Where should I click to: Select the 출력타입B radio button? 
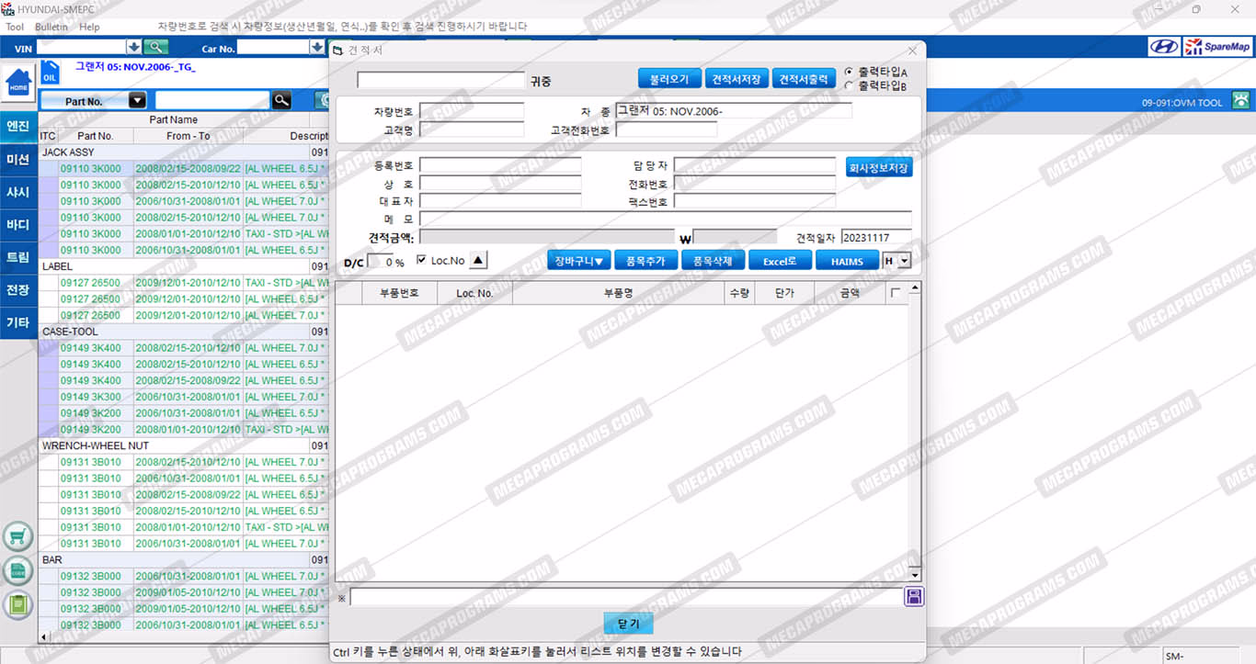tap(849, 86)
